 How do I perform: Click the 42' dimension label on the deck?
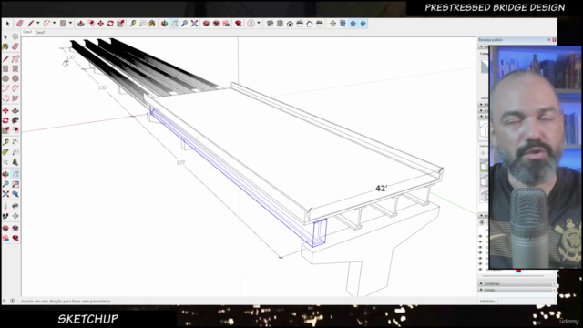[382, 189]
